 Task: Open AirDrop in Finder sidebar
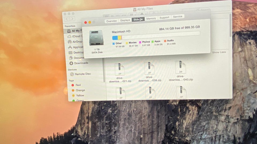pos(75,42)
